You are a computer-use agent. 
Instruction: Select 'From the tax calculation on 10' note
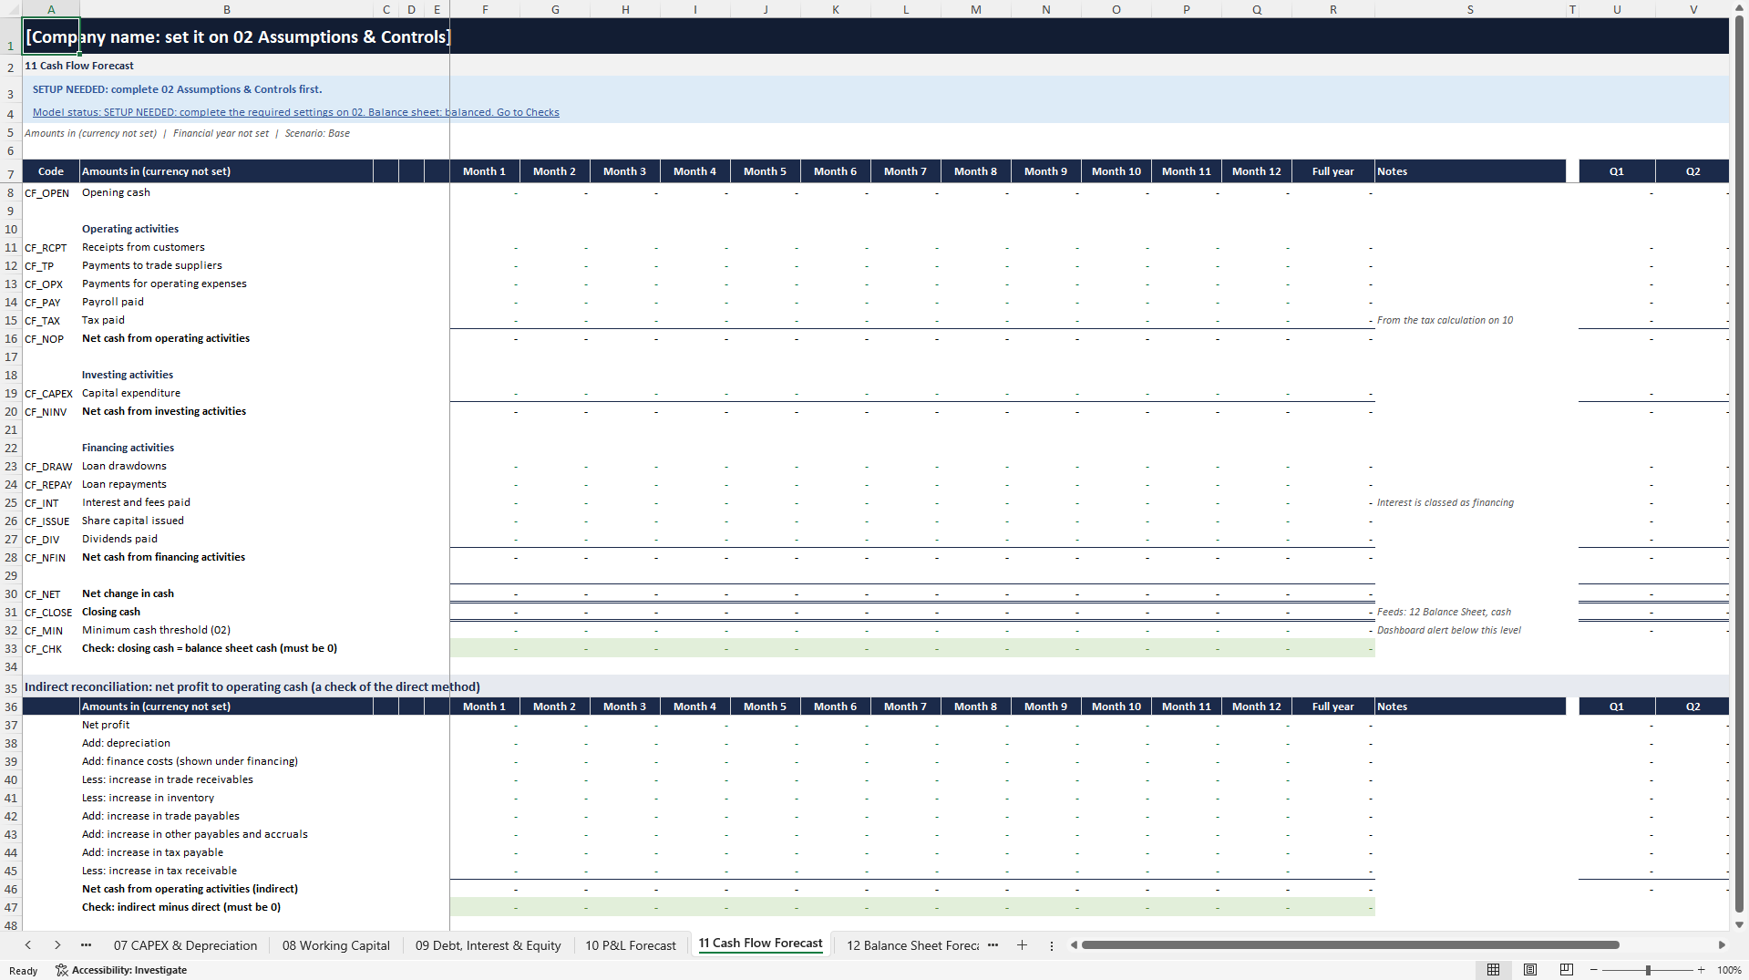[1470, 320]
